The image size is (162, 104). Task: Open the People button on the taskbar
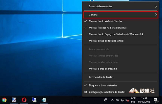[x=105, y=100]
